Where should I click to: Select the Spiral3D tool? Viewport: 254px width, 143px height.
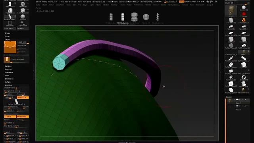[231, 27]
